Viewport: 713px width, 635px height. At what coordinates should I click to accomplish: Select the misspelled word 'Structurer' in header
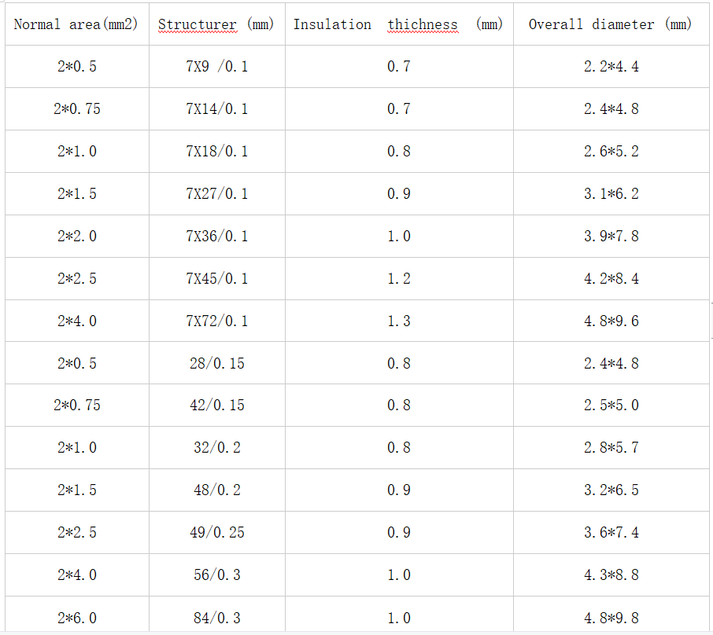pyautogui.click(x=198, y=24)
